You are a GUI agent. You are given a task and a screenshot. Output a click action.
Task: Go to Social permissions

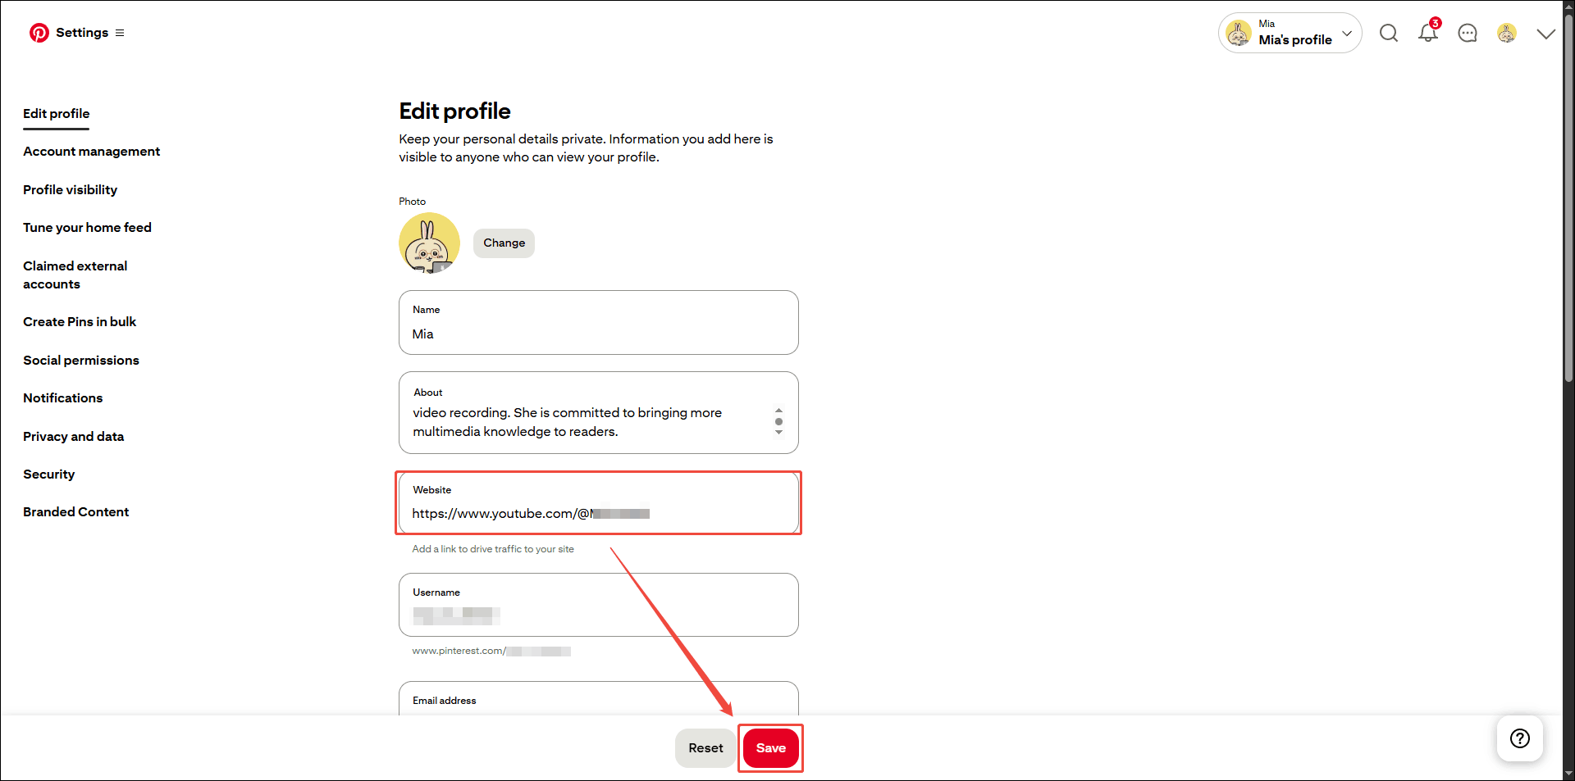(x=81, y=361)
